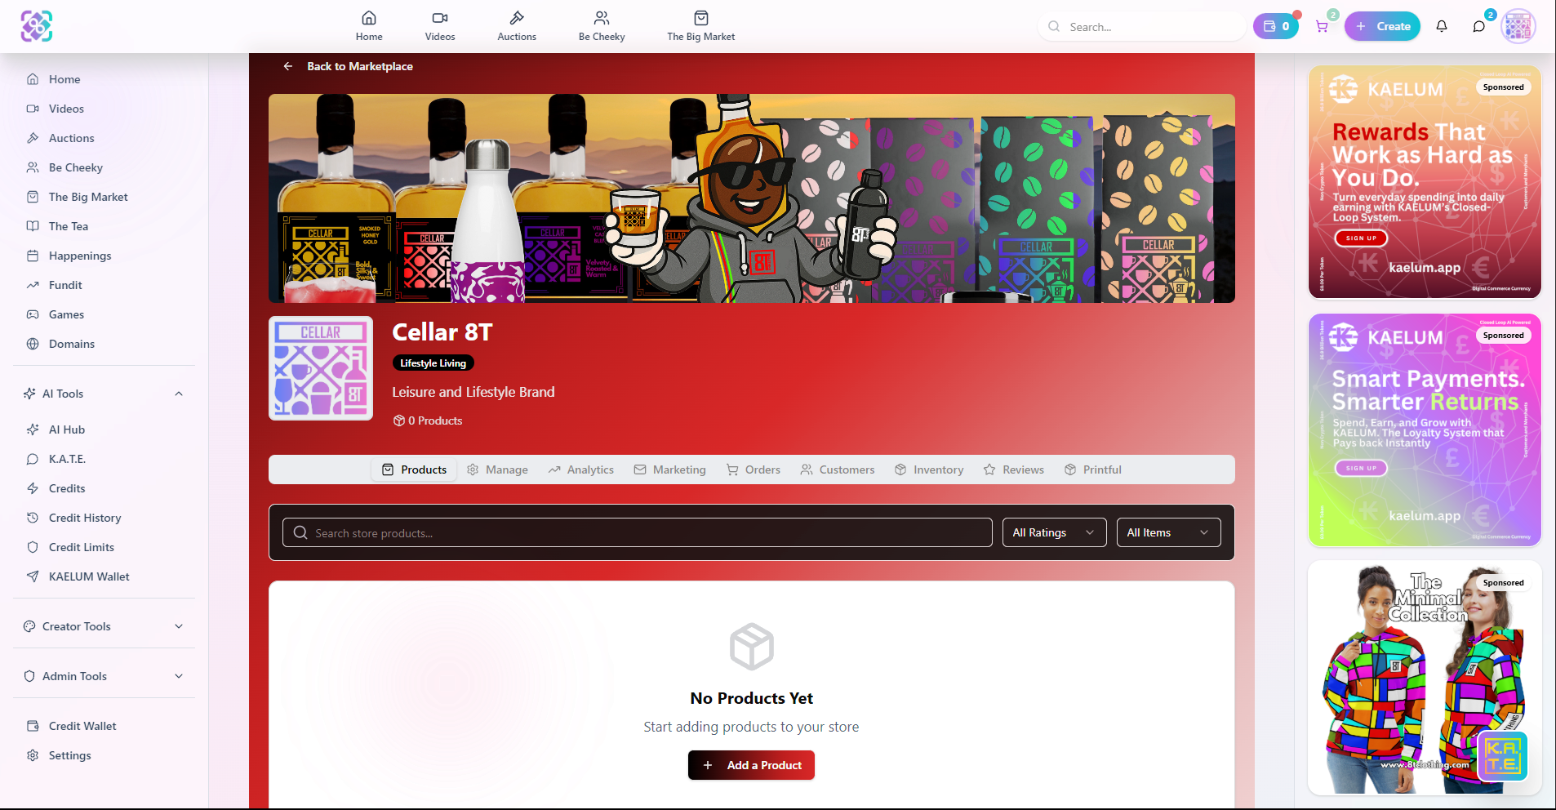Viewport: 1556px width, 810px height.
Task: Open the user profile avatar
Action: pos(1518,26)
